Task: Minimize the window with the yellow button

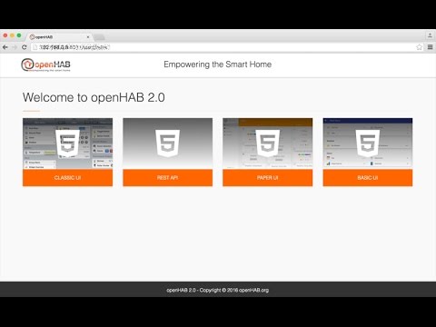Action: pos(12,35)
